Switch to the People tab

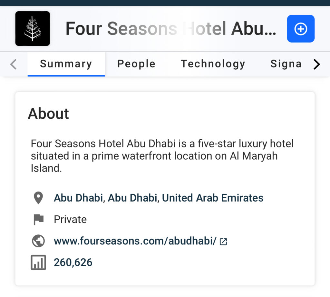click(x=136, y=64)
